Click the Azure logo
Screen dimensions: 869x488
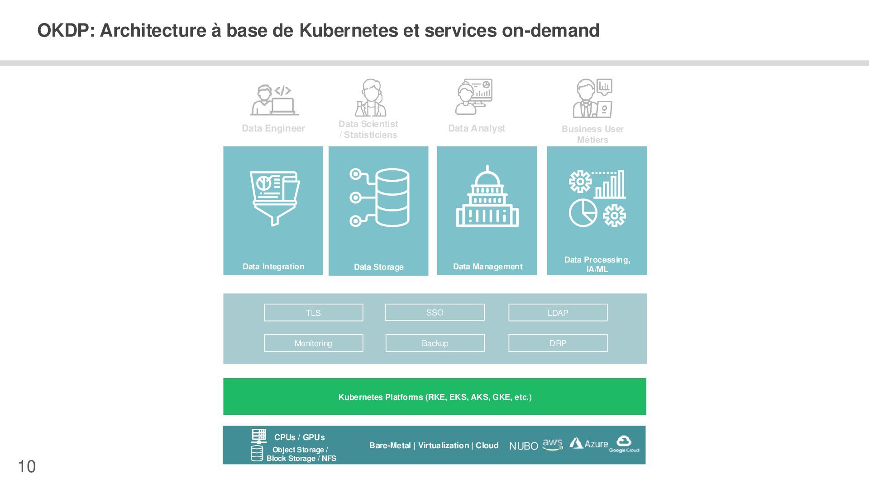click(588, 444)
